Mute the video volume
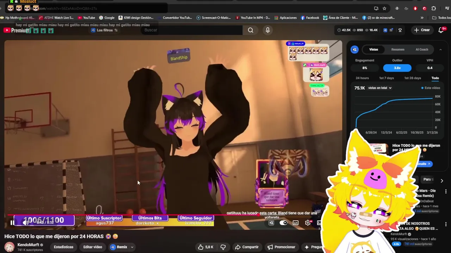 click(25, 222)
